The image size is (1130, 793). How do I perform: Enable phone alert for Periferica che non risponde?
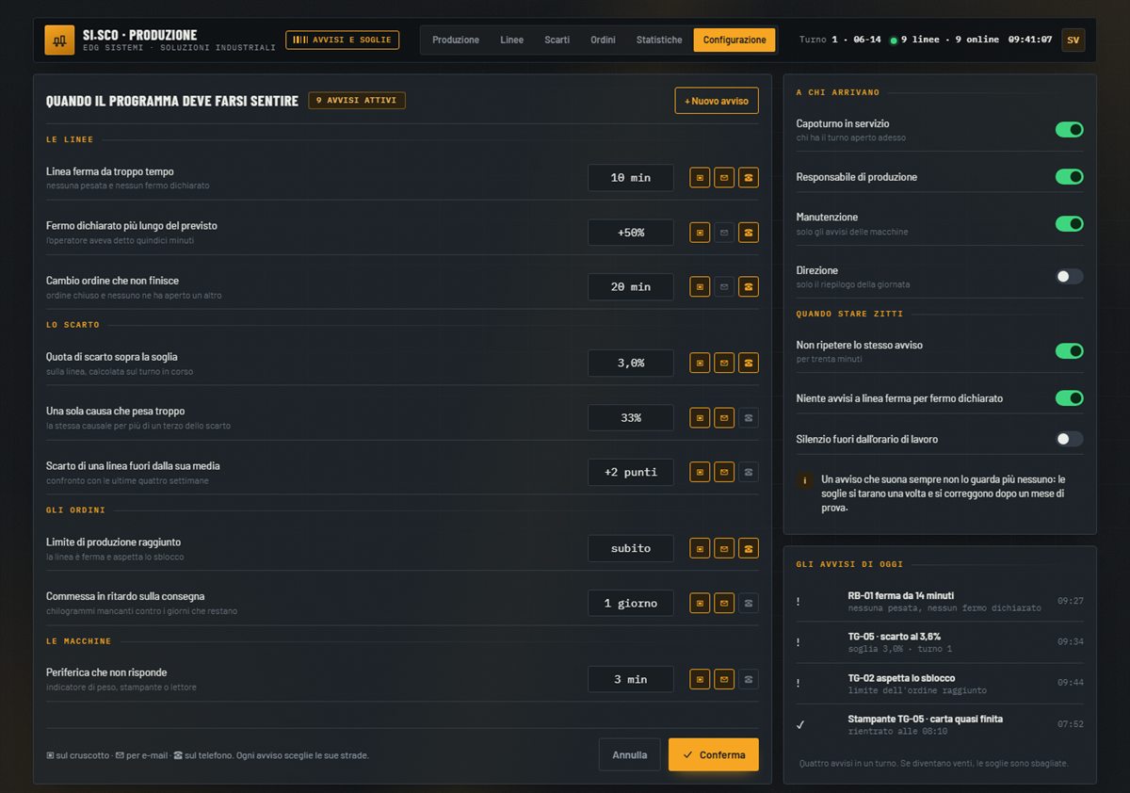pyautogui.click(x=749, y=679)
